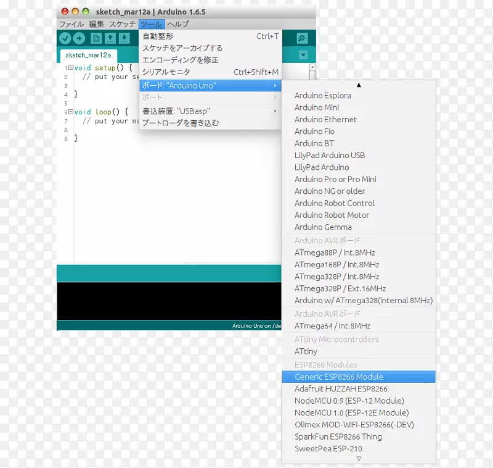The height and width of the screenshot is (468, 493).
Task: Click the Save sketch icon
Action: pos(124,38)
